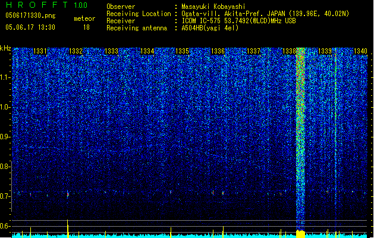This screenshot has height=238, width=374.
Task: Select the filename 0506171330.png
Action: 30,15
